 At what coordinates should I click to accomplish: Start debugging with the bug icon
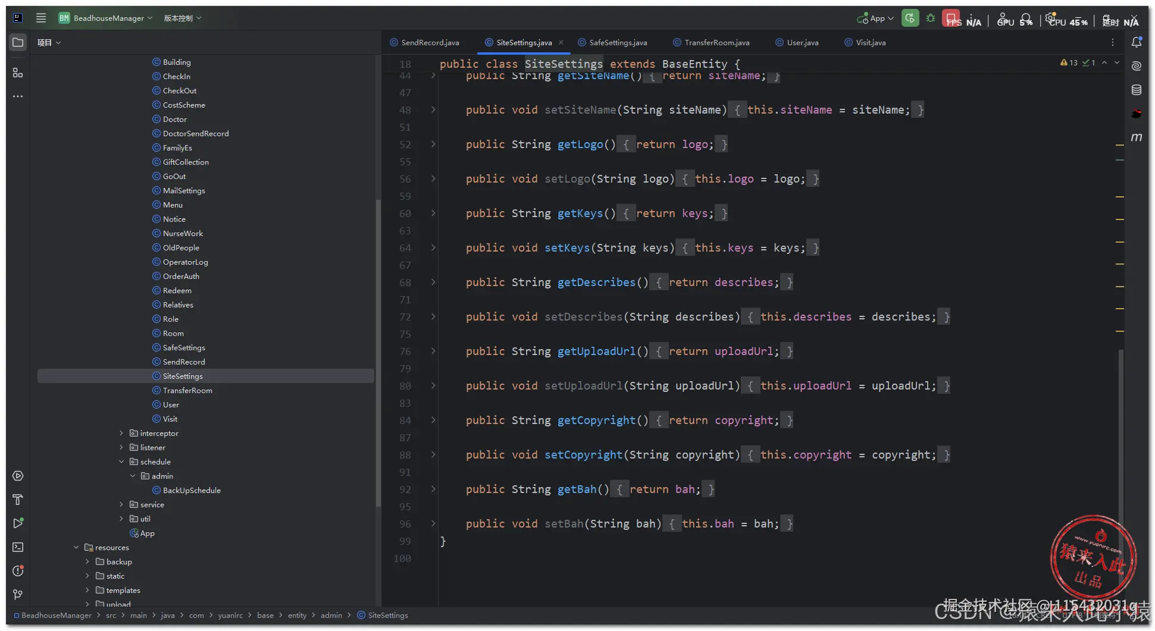pos(931,18)
